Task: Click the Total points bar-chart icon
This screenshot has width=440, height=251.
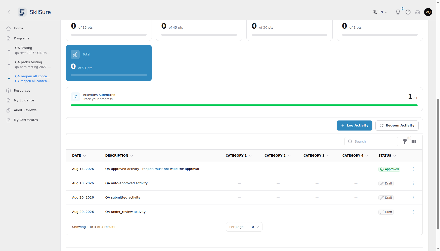Action: pyautogui.click(x=75, y=54)
